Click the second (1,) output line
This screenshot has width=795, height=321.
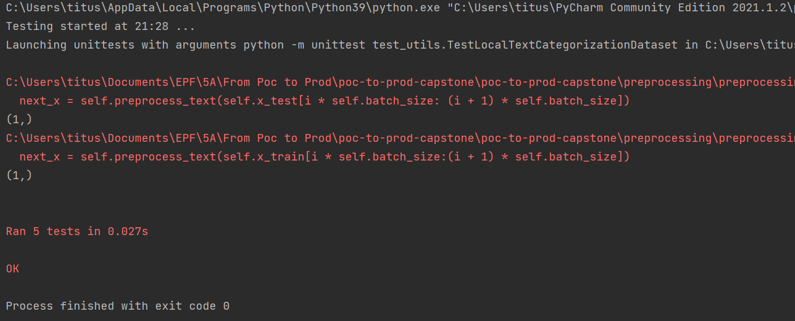click(x=19, y=176)
